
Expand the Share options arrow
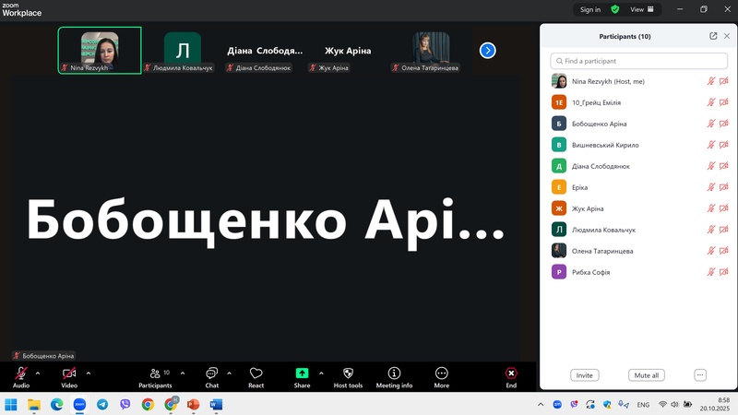click(x=321, y=373)
